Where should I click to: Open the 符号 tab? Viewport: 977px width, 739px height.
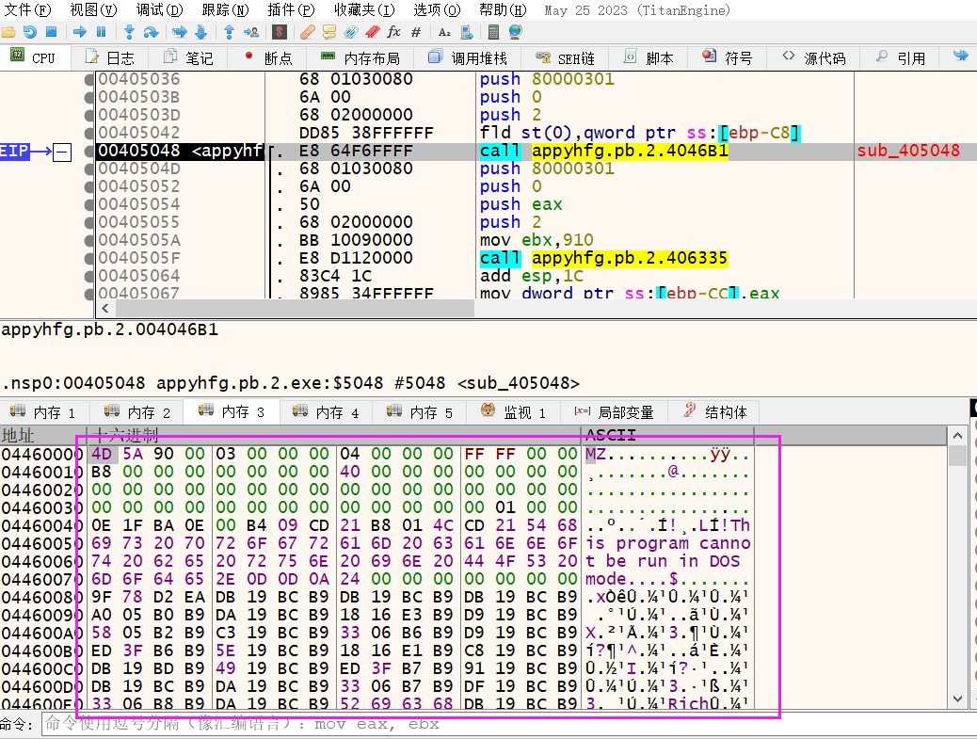pyautogui.click(x=728, y=58)
